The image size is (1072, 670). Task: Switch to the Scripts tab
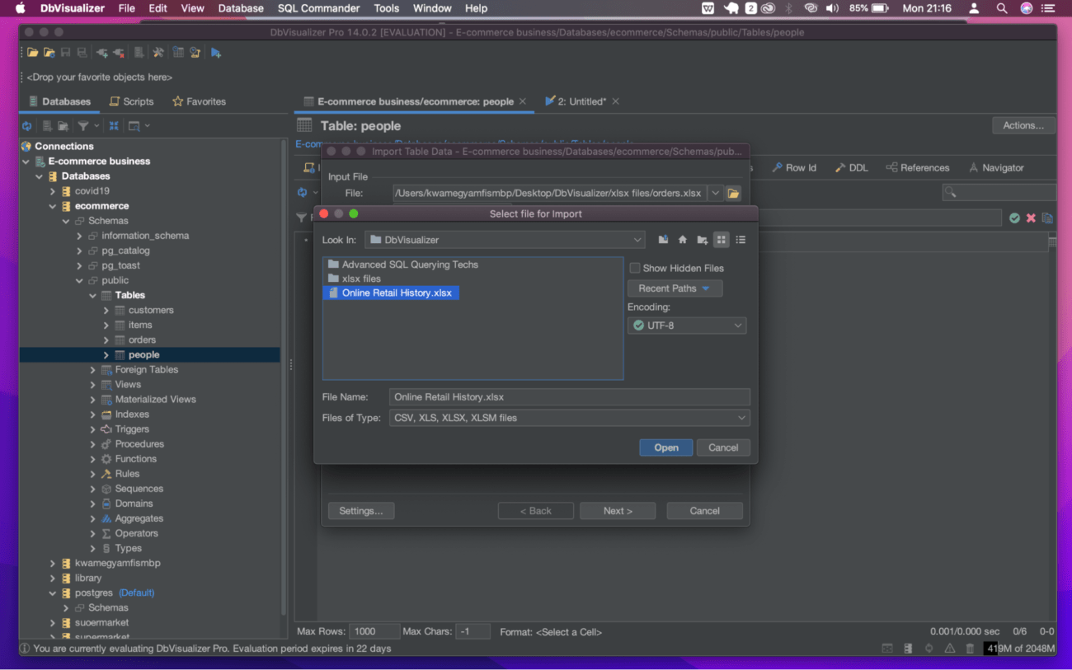click(131, 101)
